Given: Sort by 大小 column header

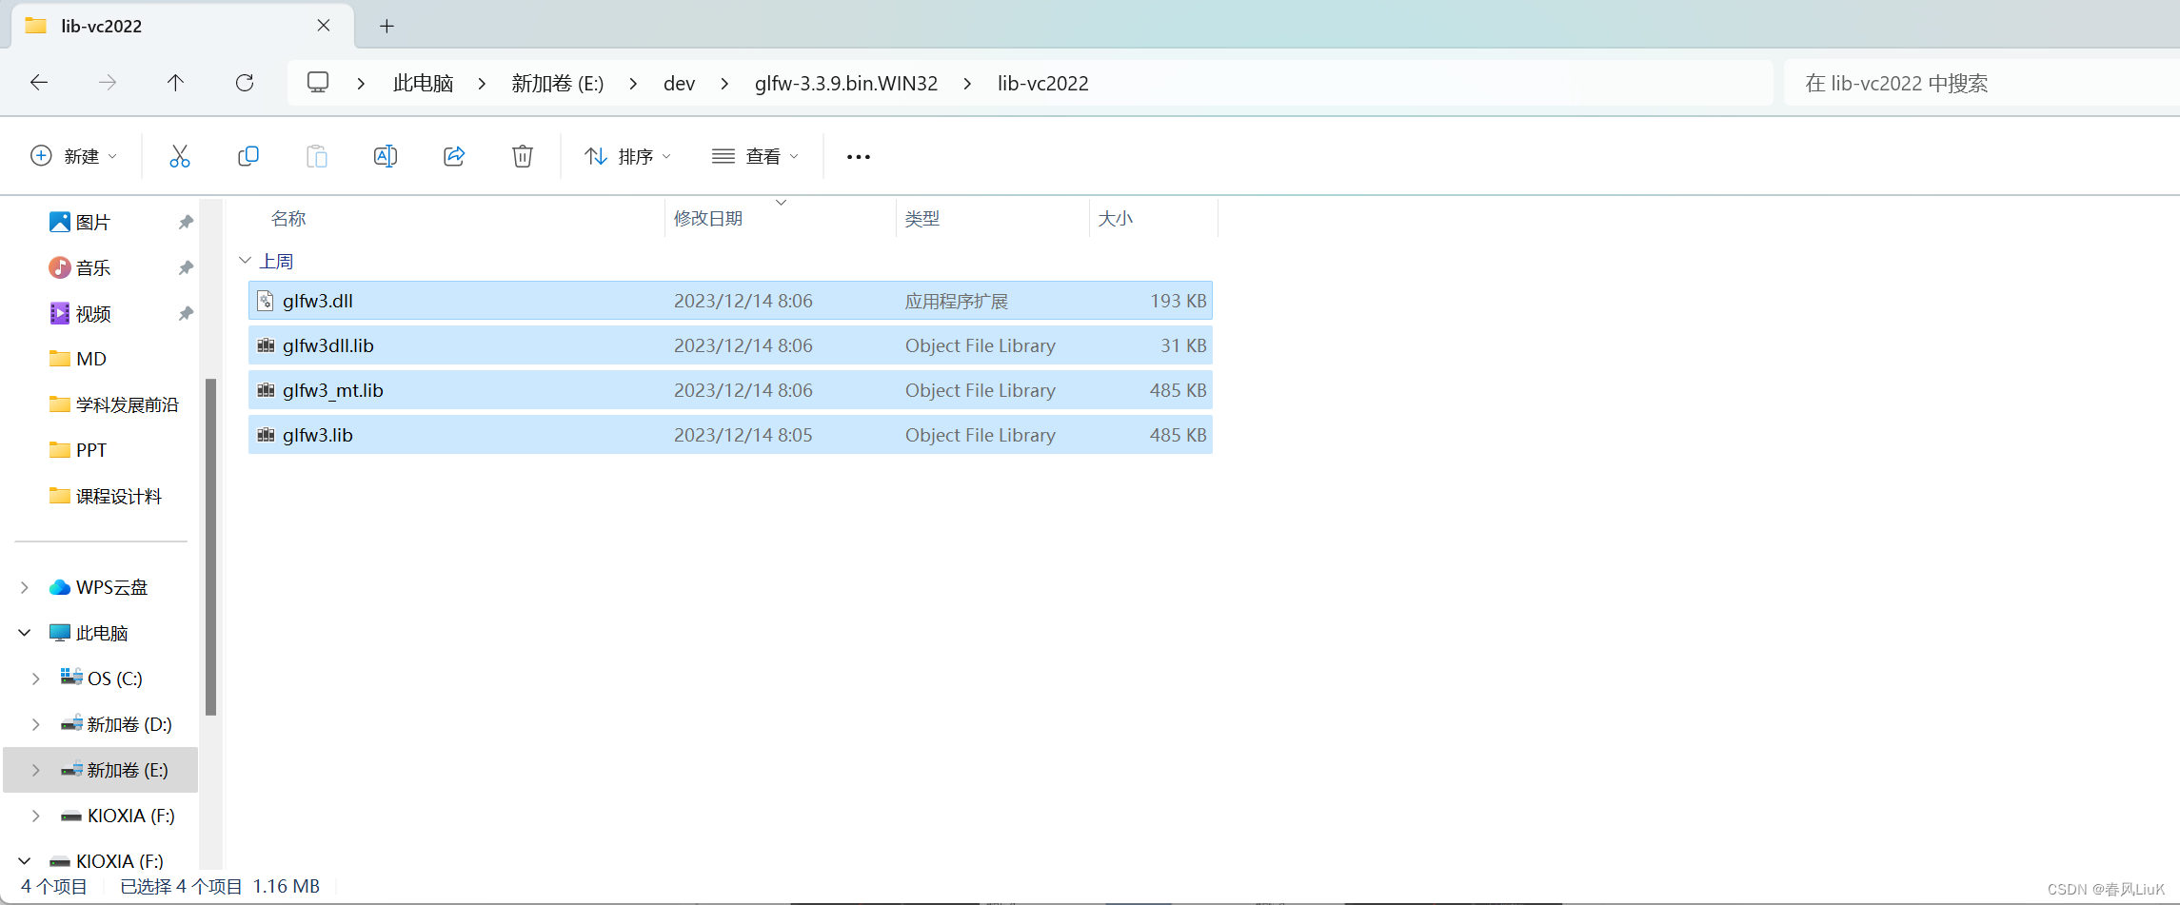Looking at the screenshot, I should 1116,219.
